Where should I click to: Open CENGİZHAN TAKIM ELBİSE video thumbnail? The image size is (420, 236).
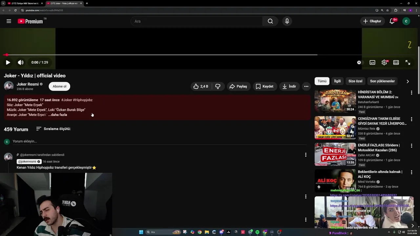click(x=335, y=128)
